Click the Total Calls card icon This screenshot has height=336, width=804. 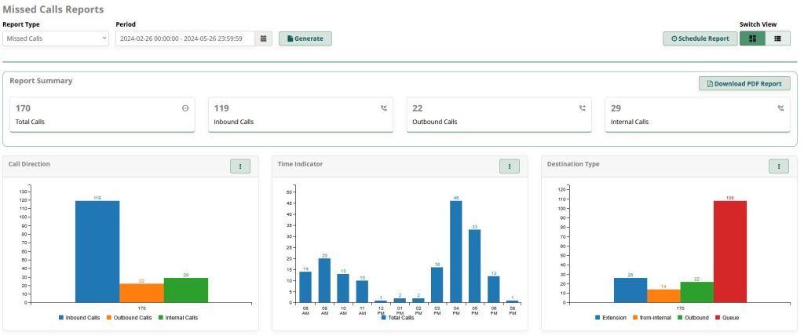point(185,108)
